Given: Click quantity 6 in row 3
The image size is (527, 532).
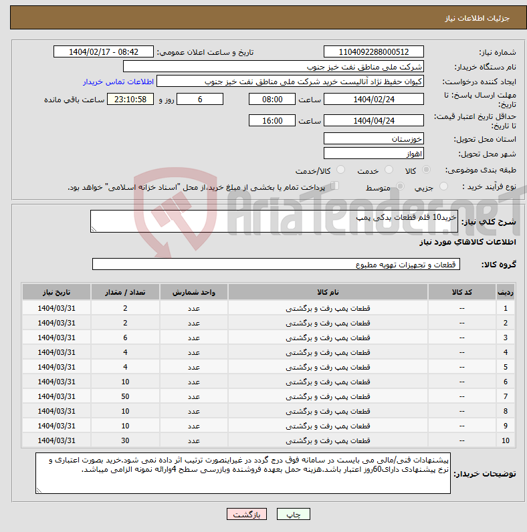Looking at the screenshot, I should point(125,338).
